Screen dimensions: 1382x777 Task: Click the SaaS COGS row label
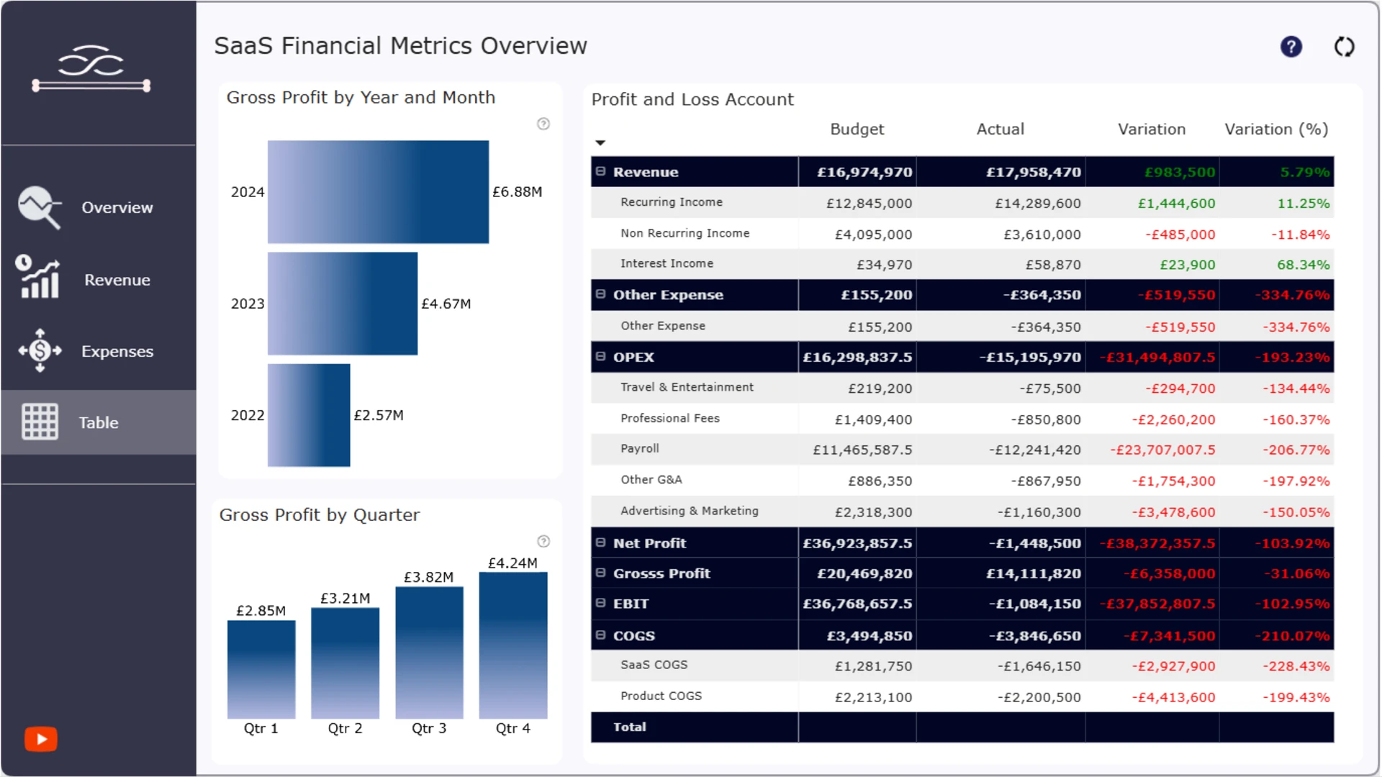point(654,665)
